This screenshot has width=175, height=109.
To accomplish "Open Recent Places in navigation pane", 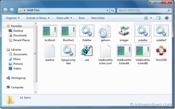I will [21, 40].
